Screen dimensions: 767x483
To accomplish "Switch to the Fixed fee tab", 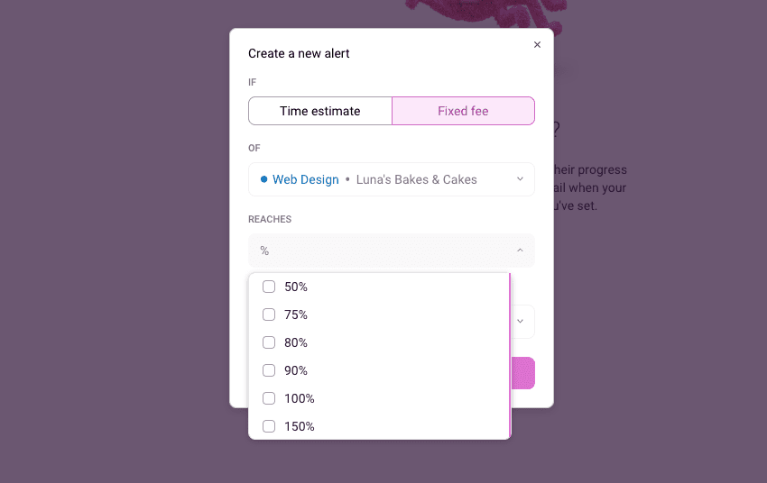I will 463,111.
